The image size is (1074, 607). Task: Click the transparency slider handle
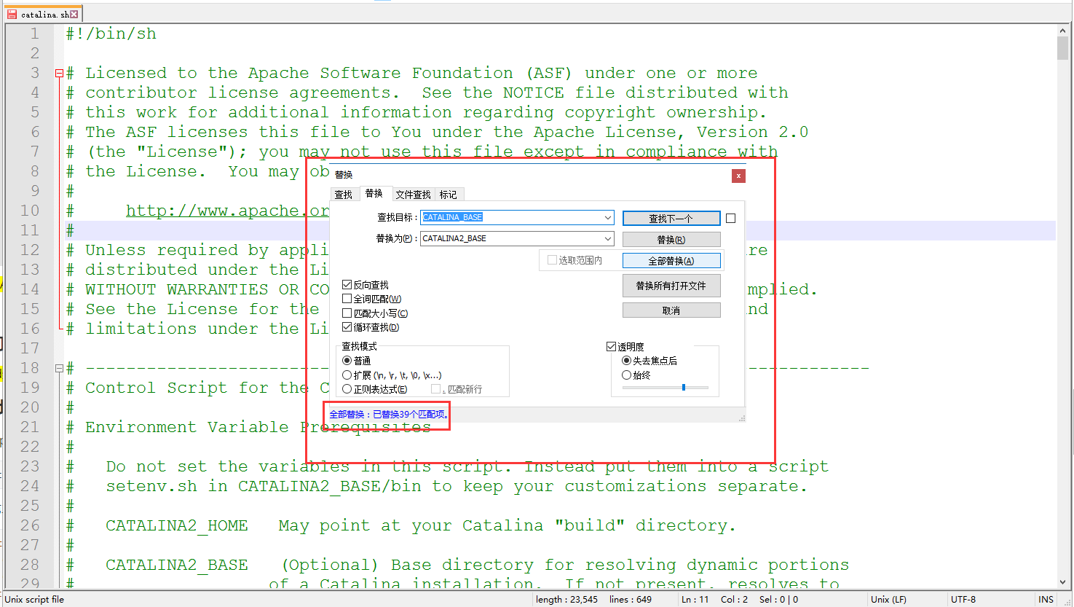[x=684, y=388]
